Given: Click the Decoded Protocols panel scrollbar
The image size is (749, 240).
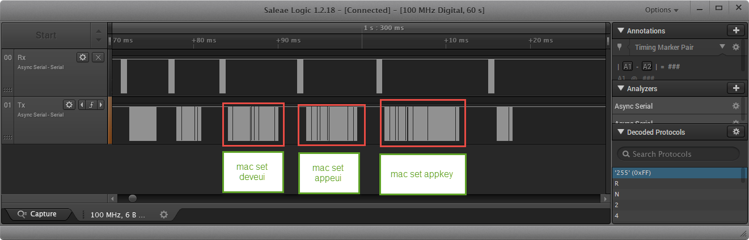Looking at the screenshot, I should click(743, 174).
